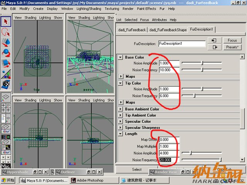247x185 pixels.
Task: Switch to the FurDescription1 tab
Action: [x=201, y=29]
